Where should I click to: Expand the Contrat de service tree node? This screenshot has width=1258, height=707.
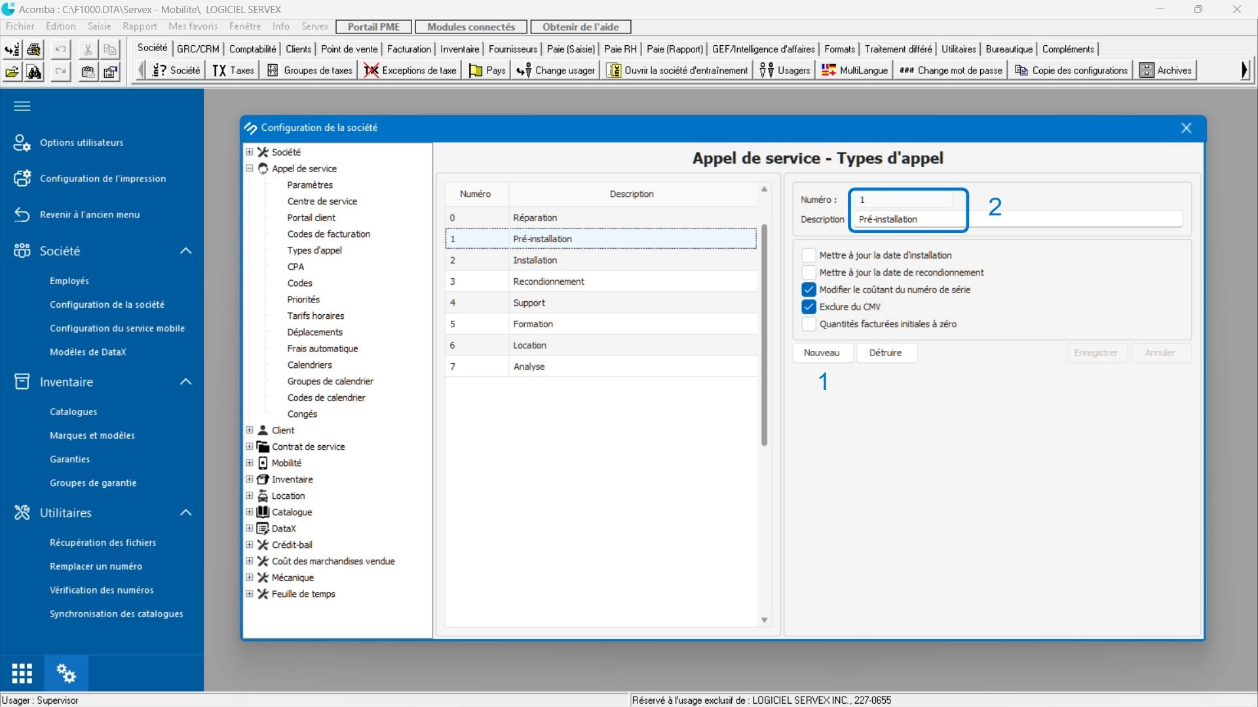click(249, 446)
